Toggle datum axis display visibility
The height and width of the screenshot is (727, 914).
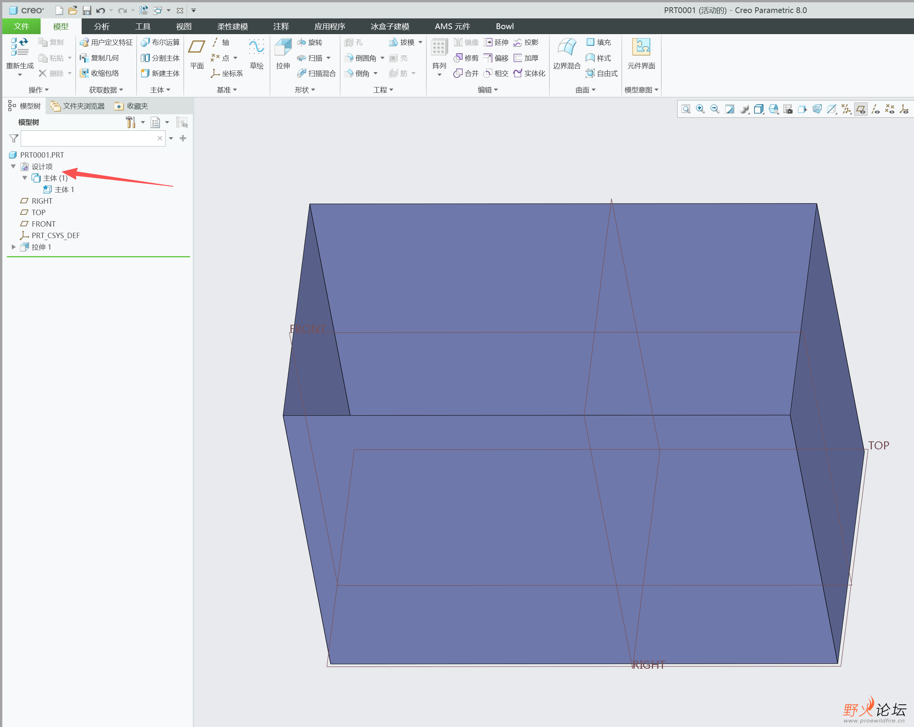click(875, 109)
